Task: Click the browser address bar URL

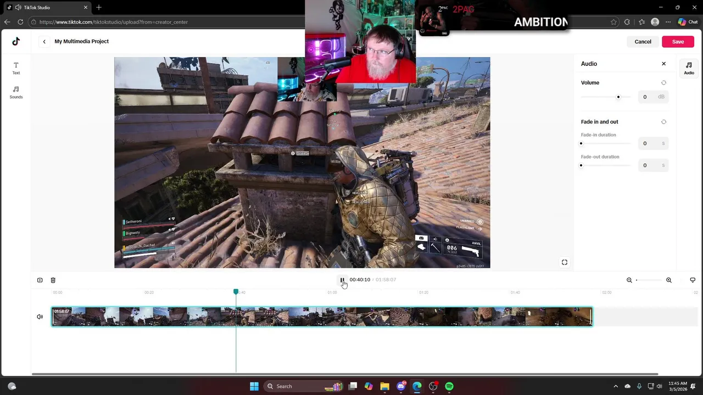Action: (114, 22)
